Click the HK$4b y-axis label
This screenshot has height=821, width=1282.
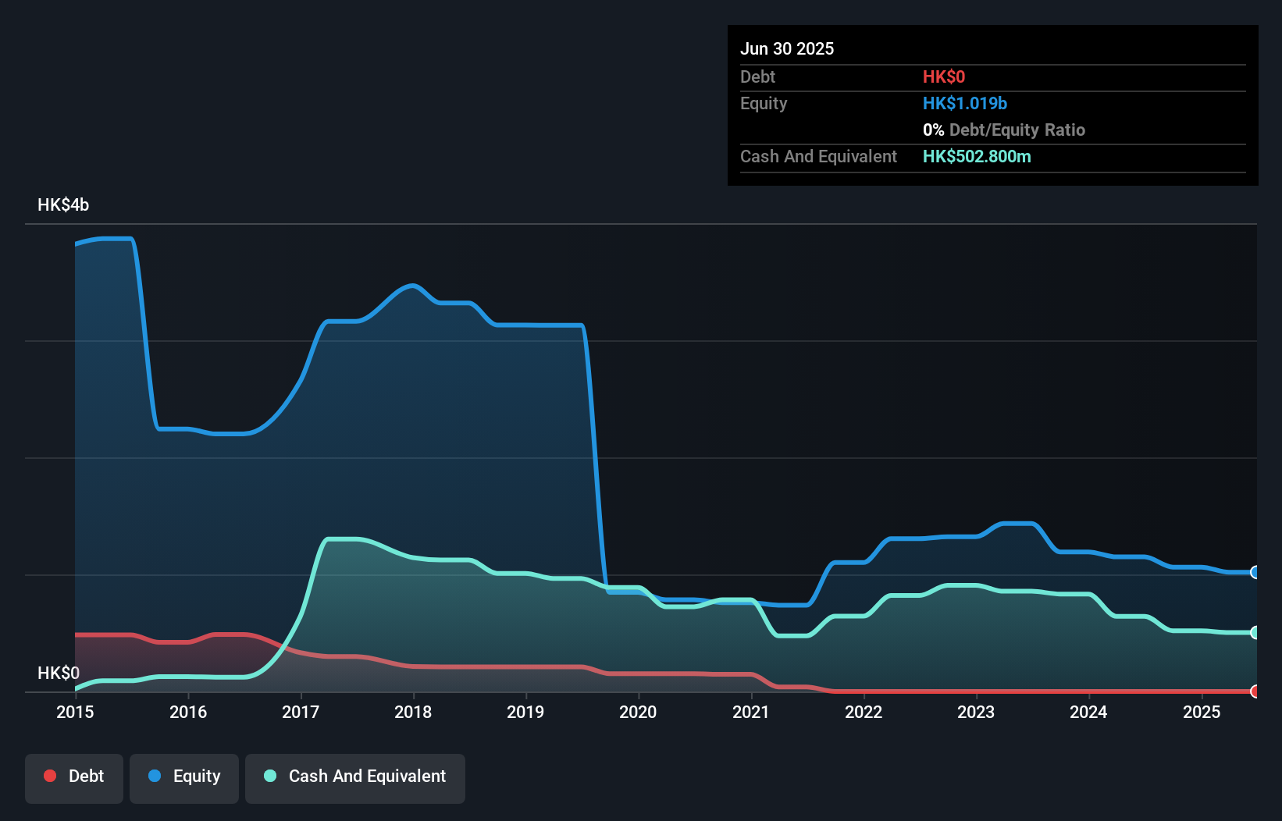[x=63, y=205]
